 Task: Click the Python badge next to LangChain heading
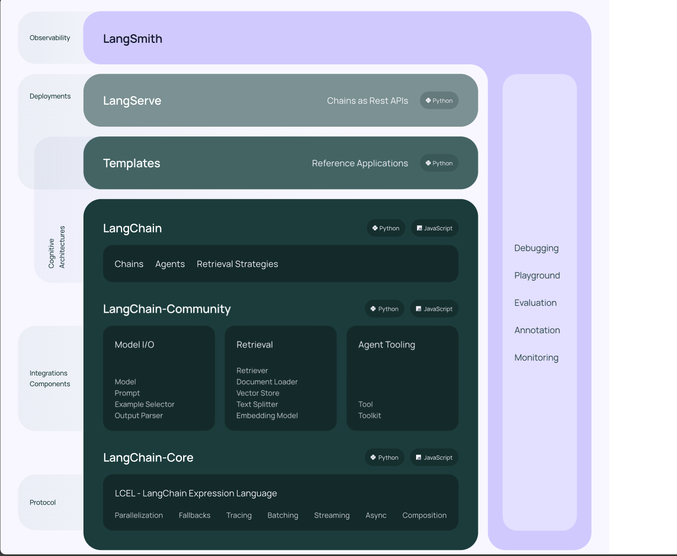386,228
